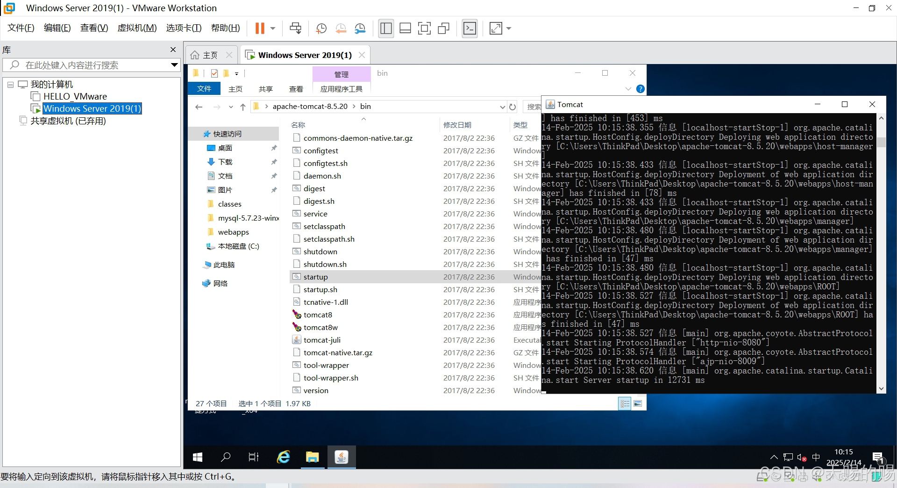Screen dimensions: 897x488
Task: Open the 共享 ribbon tab in Explorer
Action: pos(266,89)
